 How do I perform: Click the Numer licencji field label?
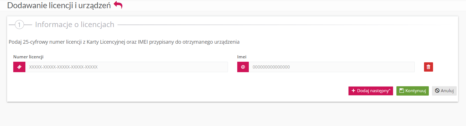tap(28, 57)
